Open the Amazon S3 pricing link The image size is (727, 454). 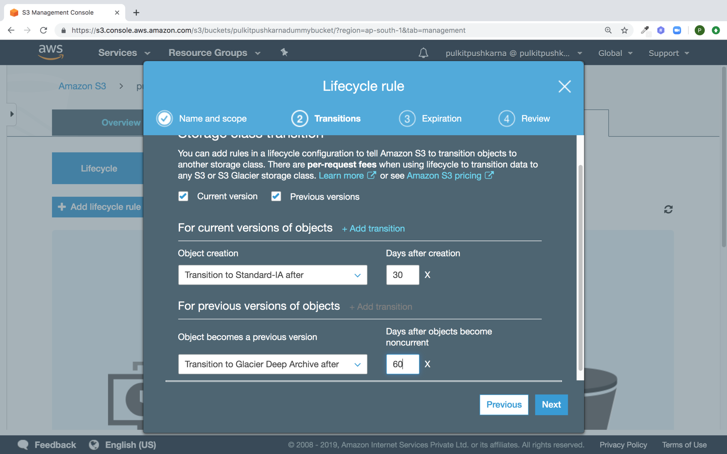450,176
